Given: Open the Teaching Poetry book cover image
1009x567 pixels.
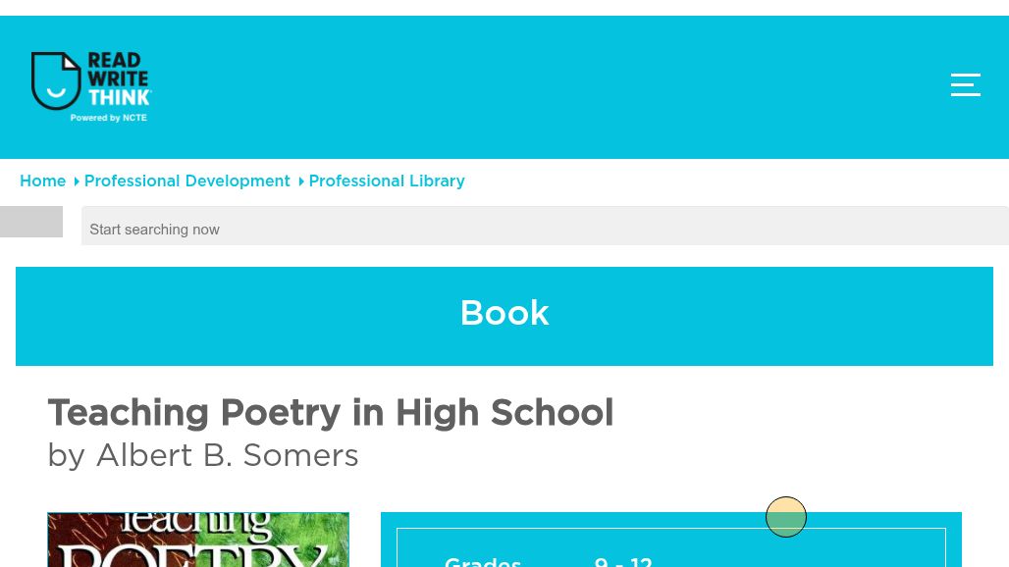Looking at the screenshot, I should coord(198,540).
